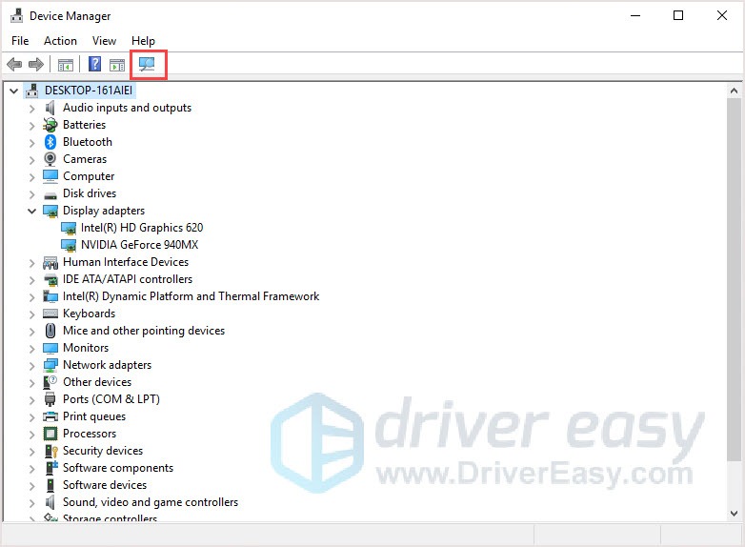Expand the Software devices chevron
Viewport: 745px width, 547px height.
pyautogui.click(x=31, y=486)
